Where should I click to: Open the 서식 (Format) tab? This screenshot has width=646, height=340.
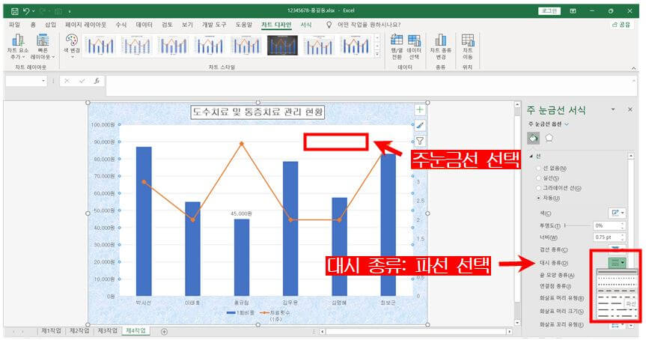point(305,25)
